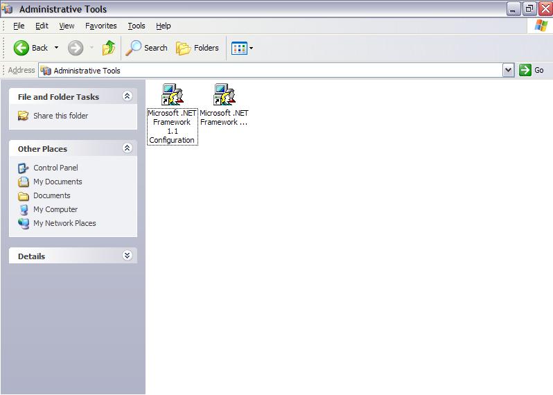Viewport: 553px width, 395px height.
Task: Click the Administrative Tools title bar icon
Action: point(7,8)
